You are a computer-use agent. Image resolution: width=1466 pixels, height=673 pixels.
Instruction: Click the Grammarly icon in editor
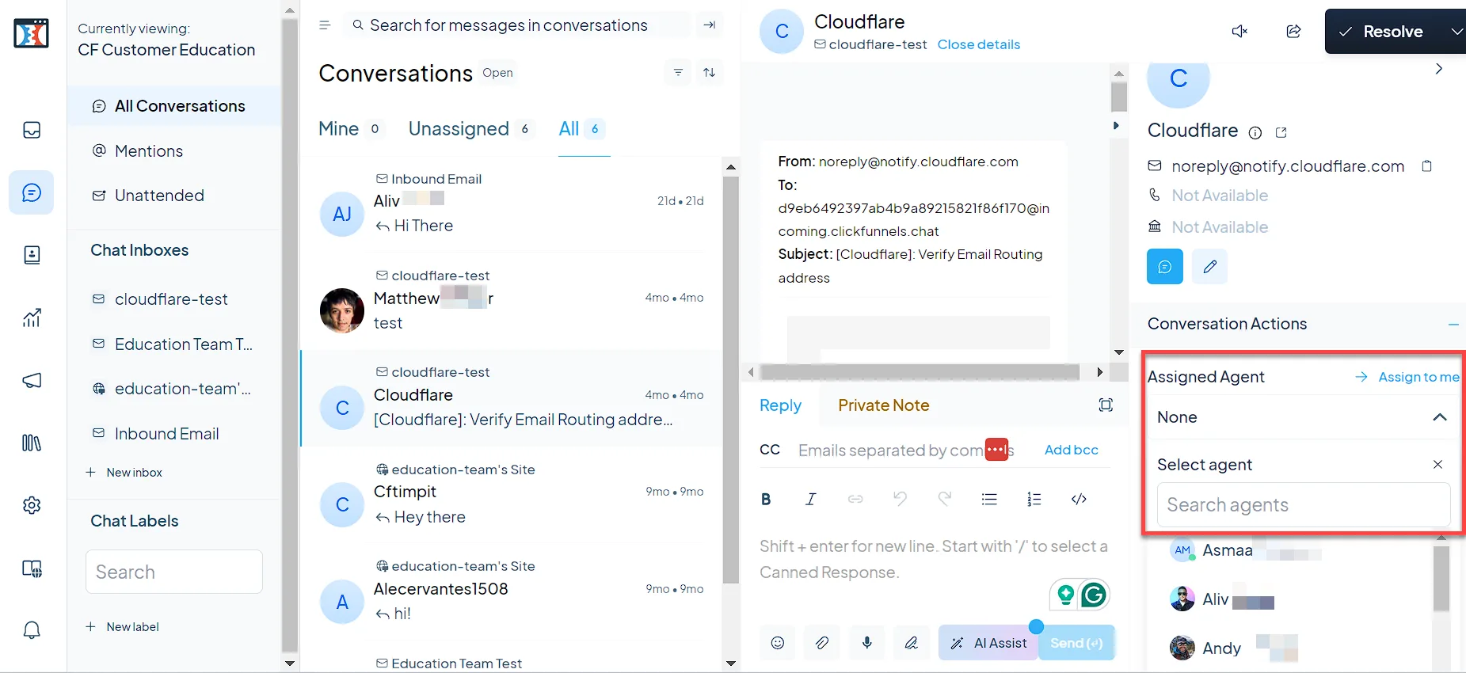[1094, 595]
